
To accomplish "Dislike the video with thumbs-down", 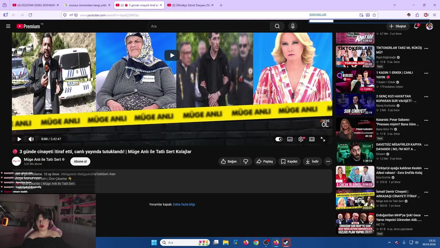I will pos(246,161).
